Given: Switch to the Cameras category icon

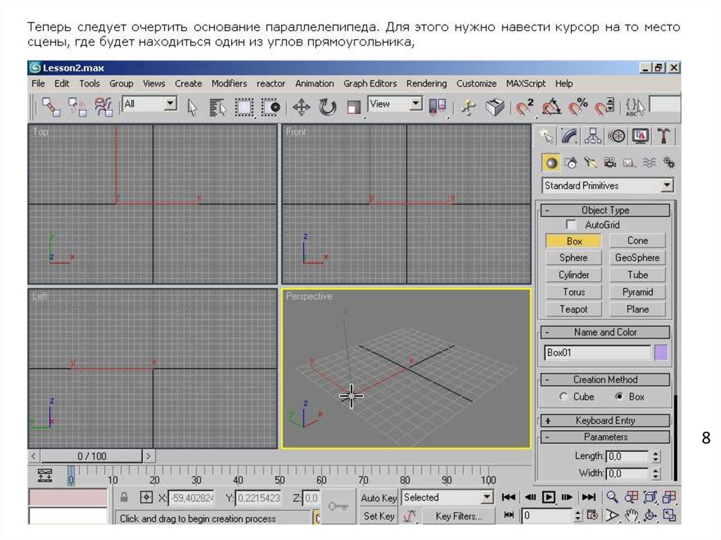Looking at the screenshot, I should 610,163.
